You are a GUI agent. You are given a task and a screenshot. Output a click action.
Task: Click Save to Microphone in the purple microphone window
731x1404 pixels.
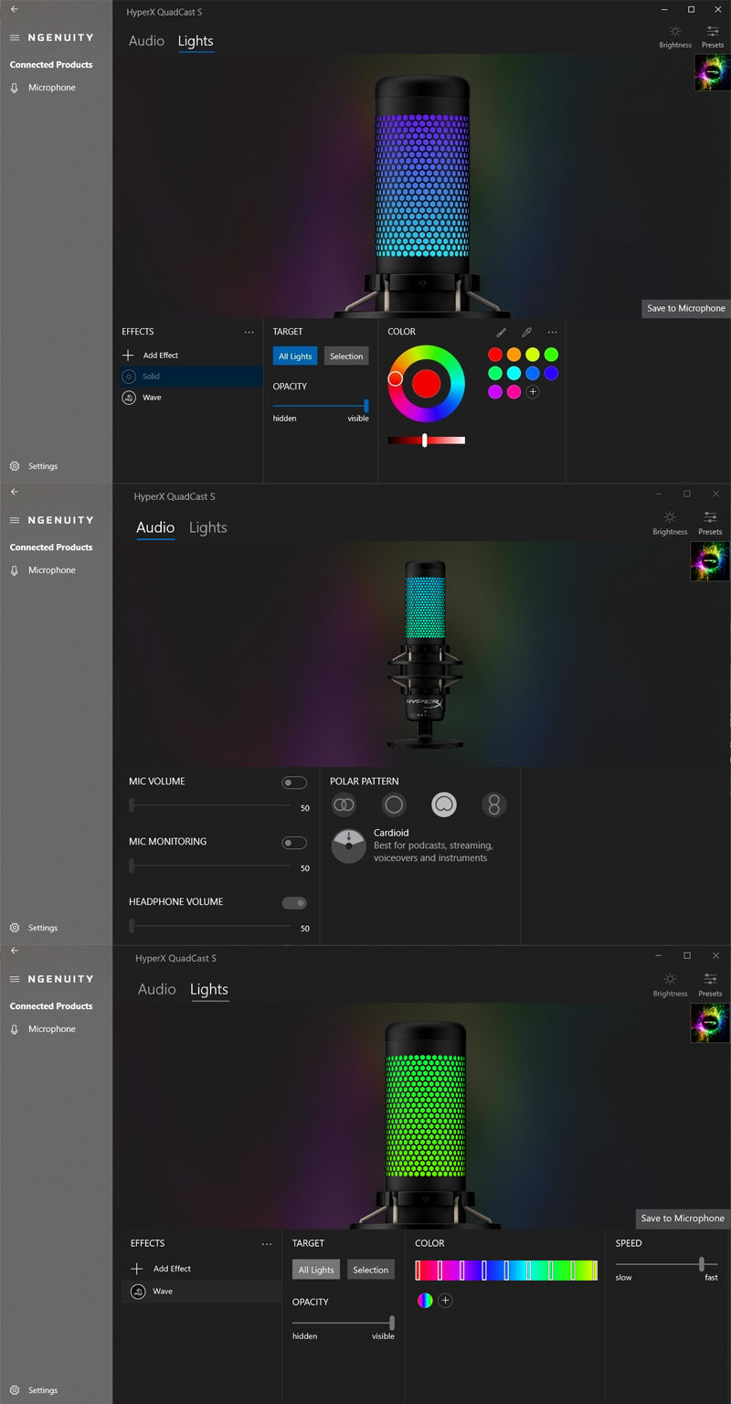[686, 309]
